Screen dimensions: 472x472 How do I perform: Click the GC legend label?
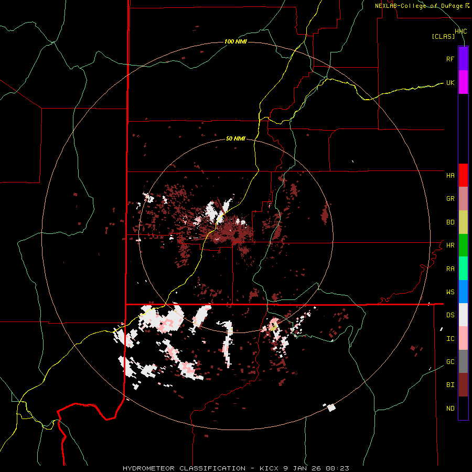(450, 362)
